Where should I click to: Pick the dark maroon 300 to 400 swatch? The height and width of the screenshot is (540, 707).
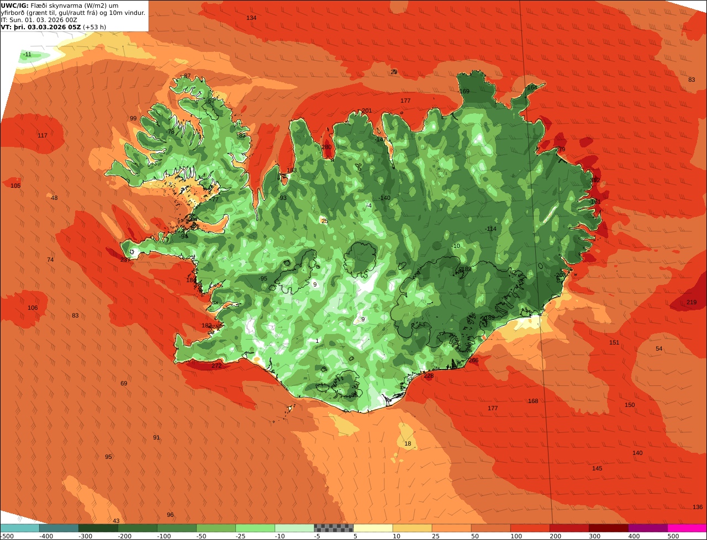click(x=609, y=528)
